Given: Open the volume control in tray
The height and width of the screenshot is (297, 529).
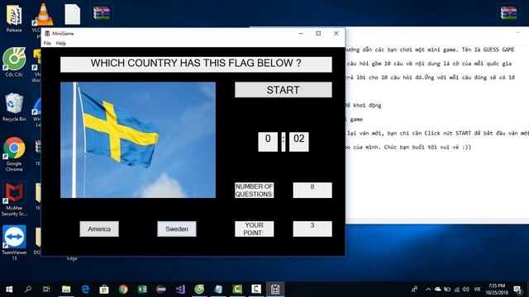Looking at the screenshot, I should (x=466, y=290).
